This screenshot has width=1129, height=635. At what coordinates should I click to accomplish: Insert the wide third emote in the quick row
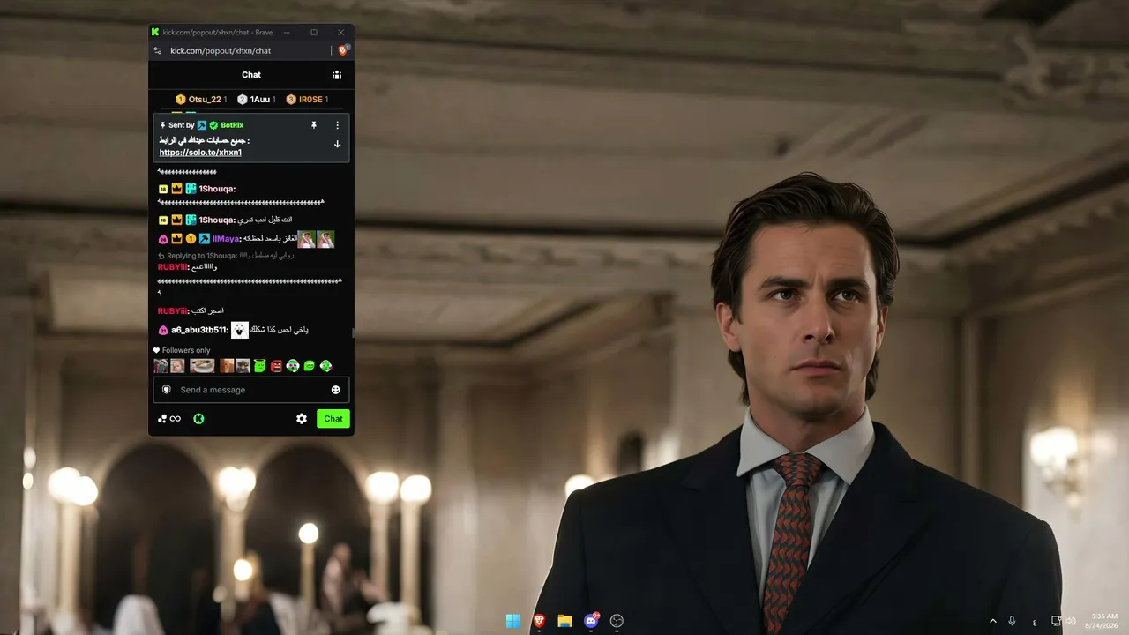(202, 366)
